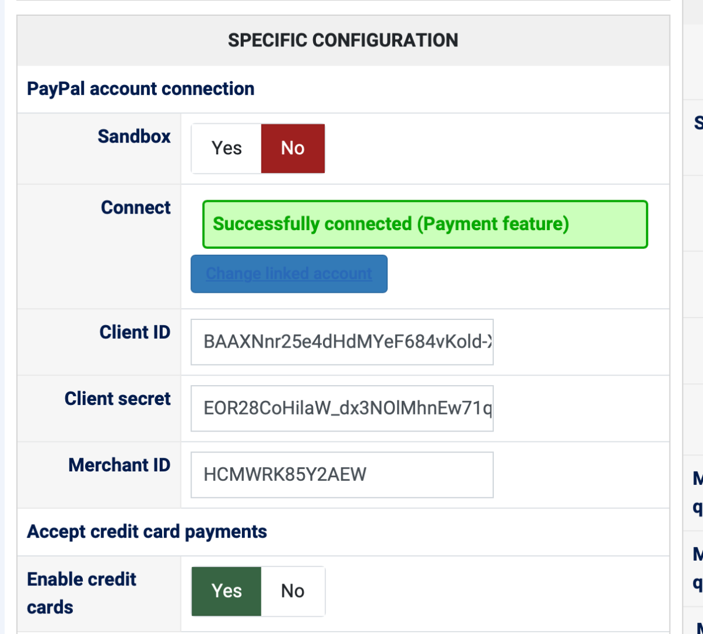
Task: Click the Client ID label
Action: click(x=135, y=332)
